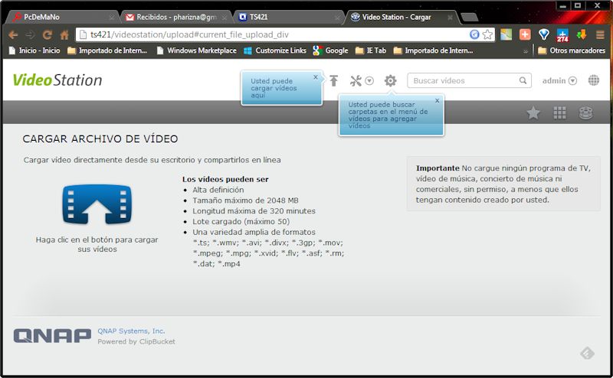The image size is (613, 378).
Task: Expand bookmarks overflow chevron
Action: pos(526,51)
